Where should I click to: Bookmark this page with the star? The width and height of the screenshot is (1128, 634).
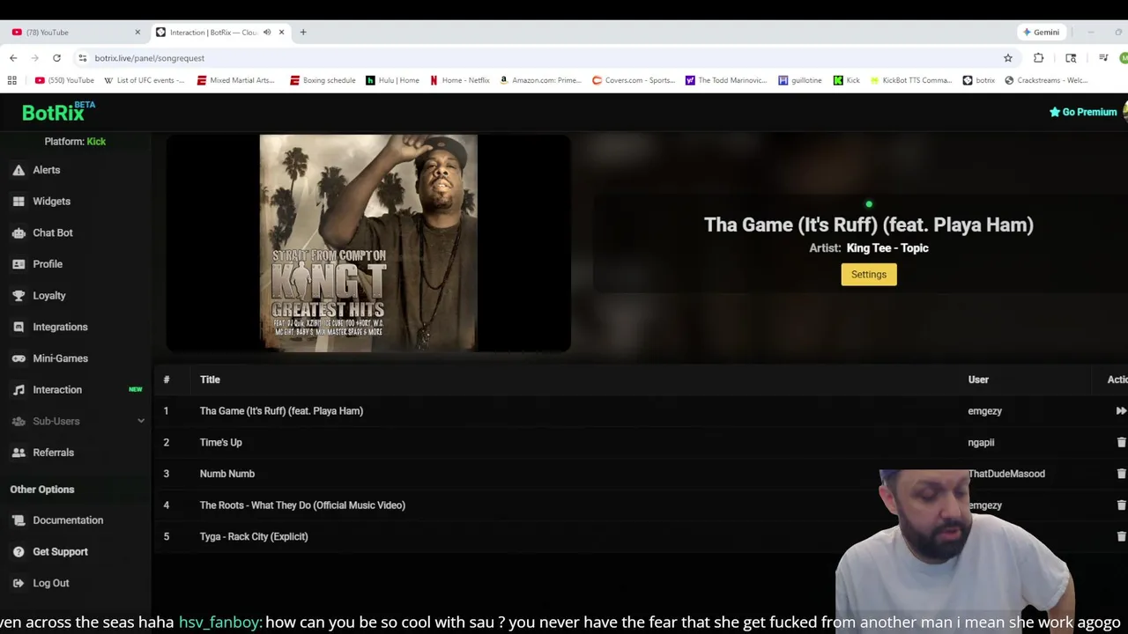[x=1008, y=58]
